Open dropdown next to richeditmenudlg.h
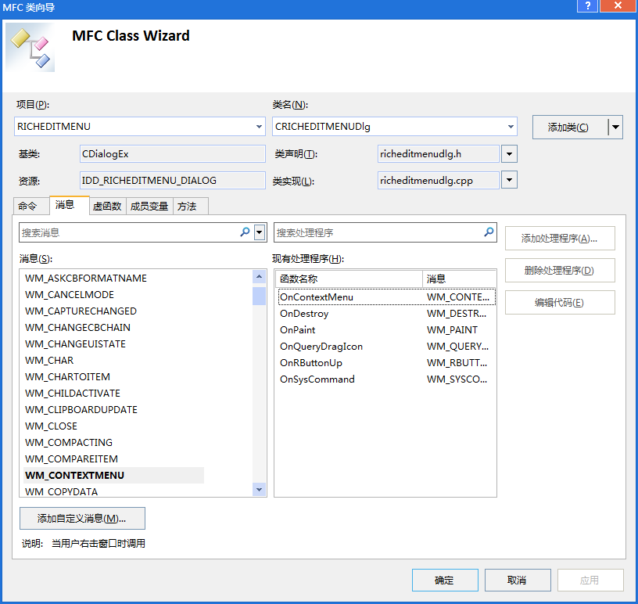 [509, 154]
